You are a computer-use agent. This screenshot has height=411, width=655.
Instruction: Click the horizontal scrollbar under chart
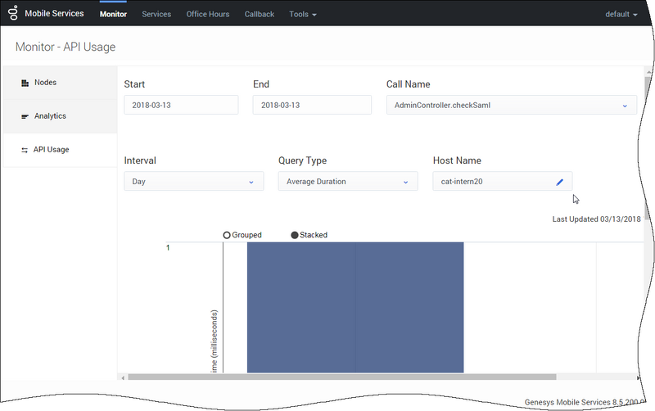pos(340,377)
